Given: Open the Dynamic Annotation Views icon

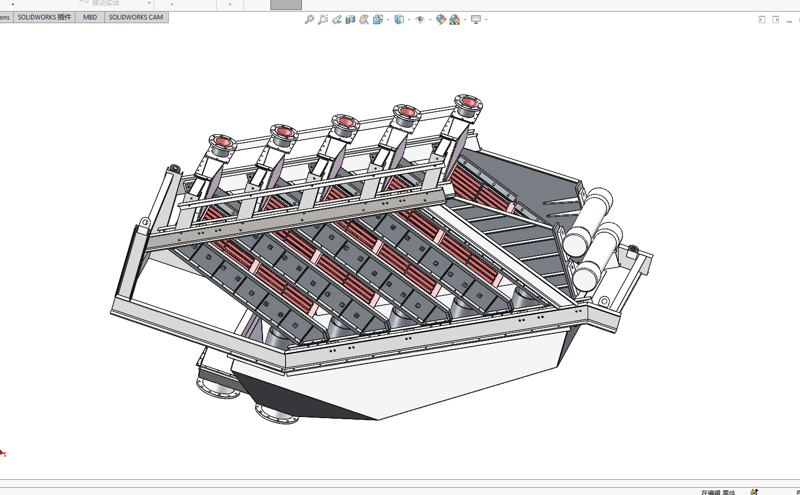Looking at the screenshot, I should tap(364, 19).
